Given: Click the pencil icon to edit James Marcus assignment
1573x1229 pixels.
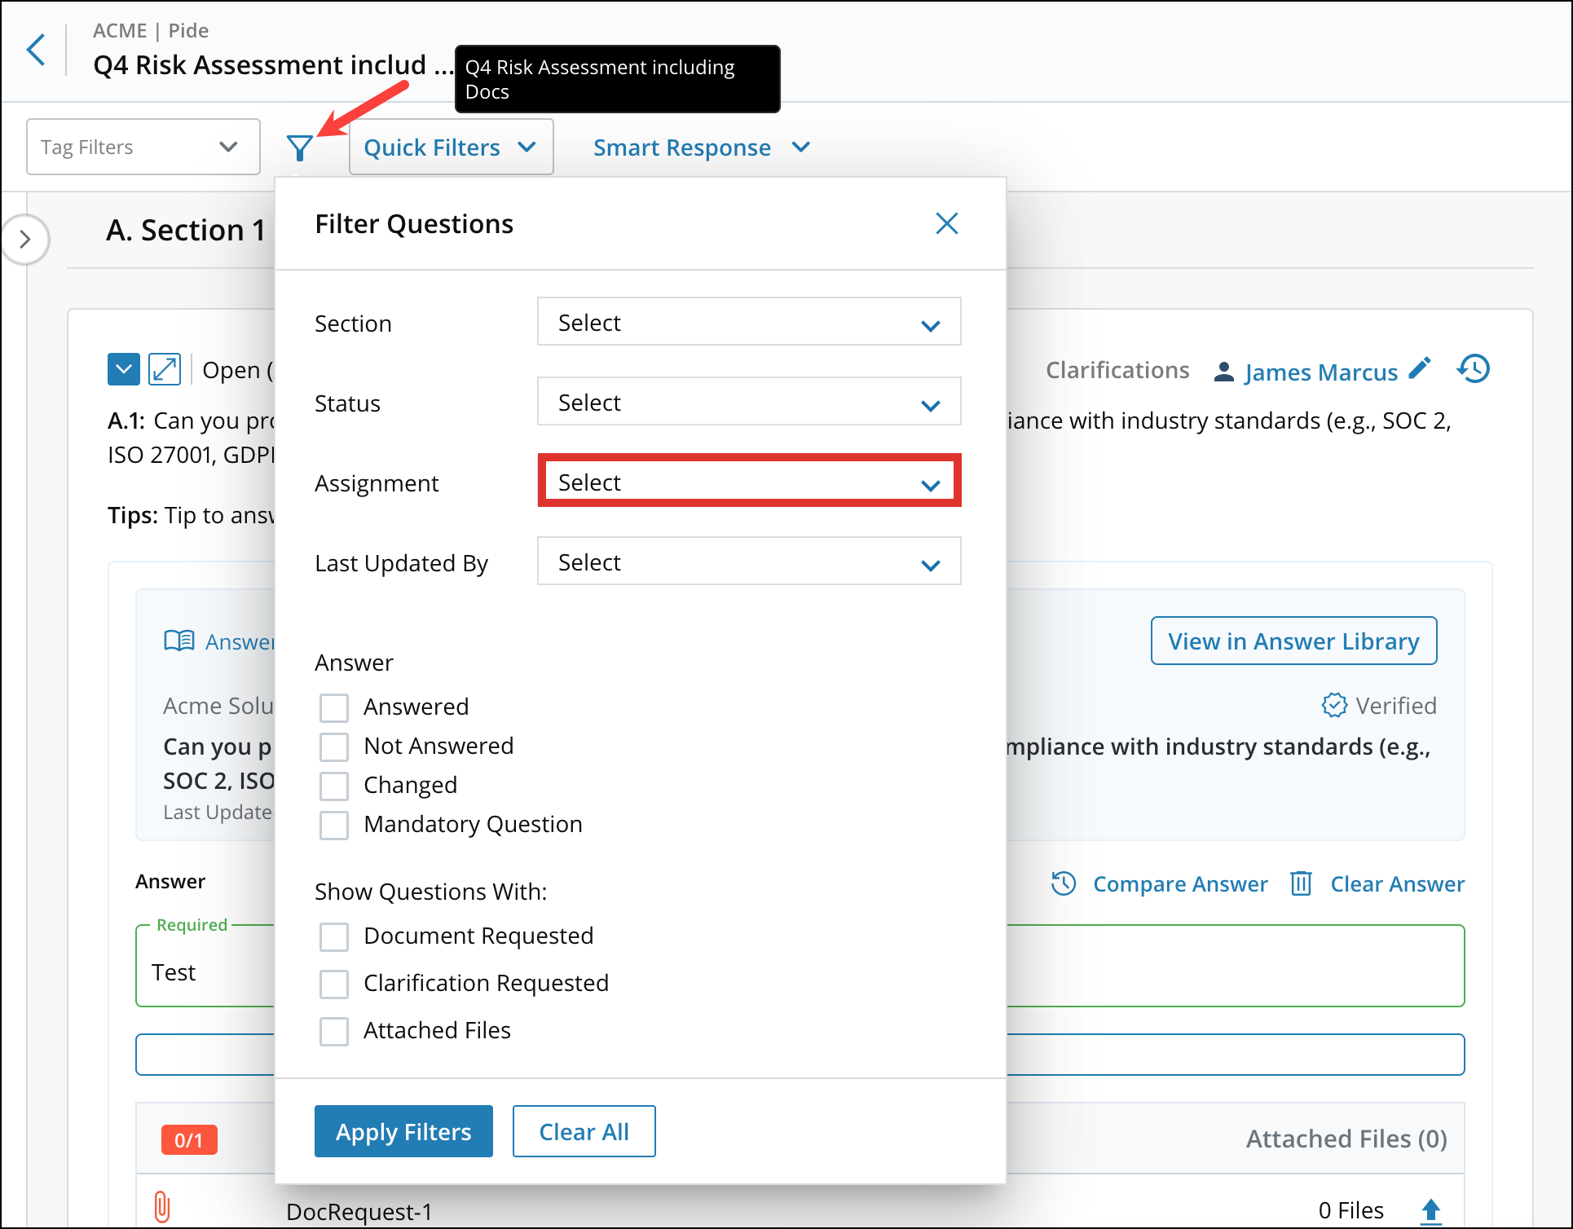Looking at the screenshot, I should coord(1421,368).
